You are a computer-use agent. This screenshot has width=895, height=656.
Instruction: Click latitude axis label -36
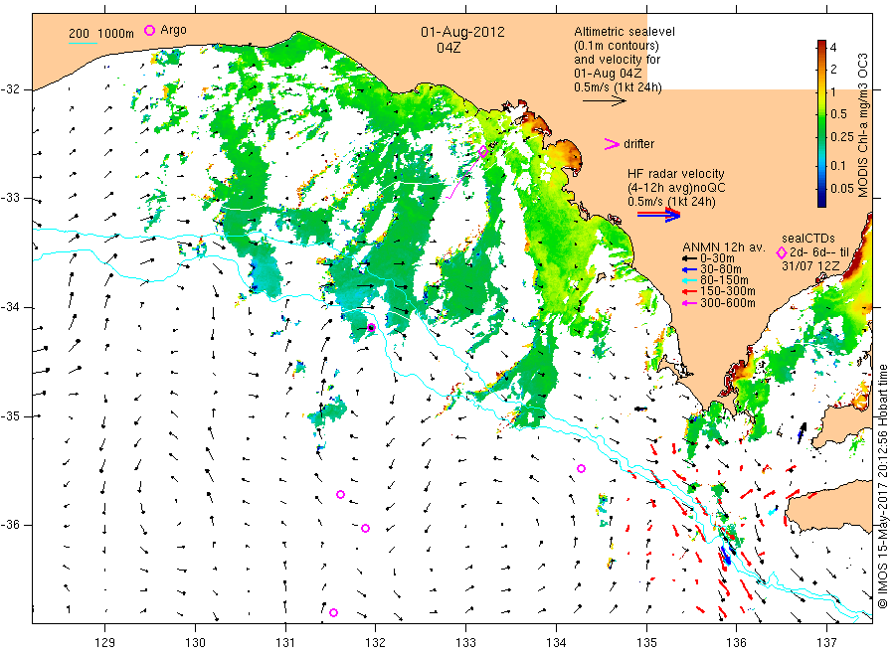point(10,525)
